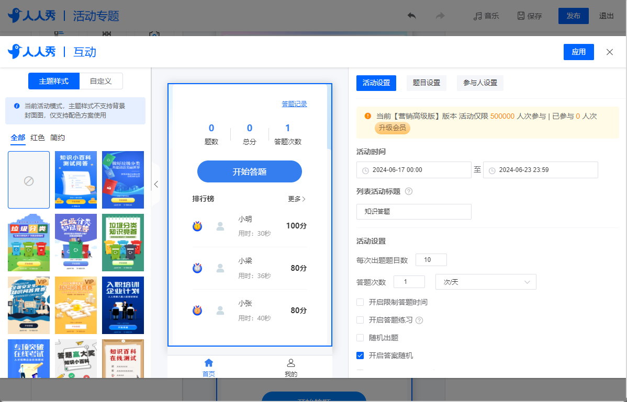Click the redo arrow in top toolbar
This screenshot has width=627, height=402.
click(x=440, y=16)
